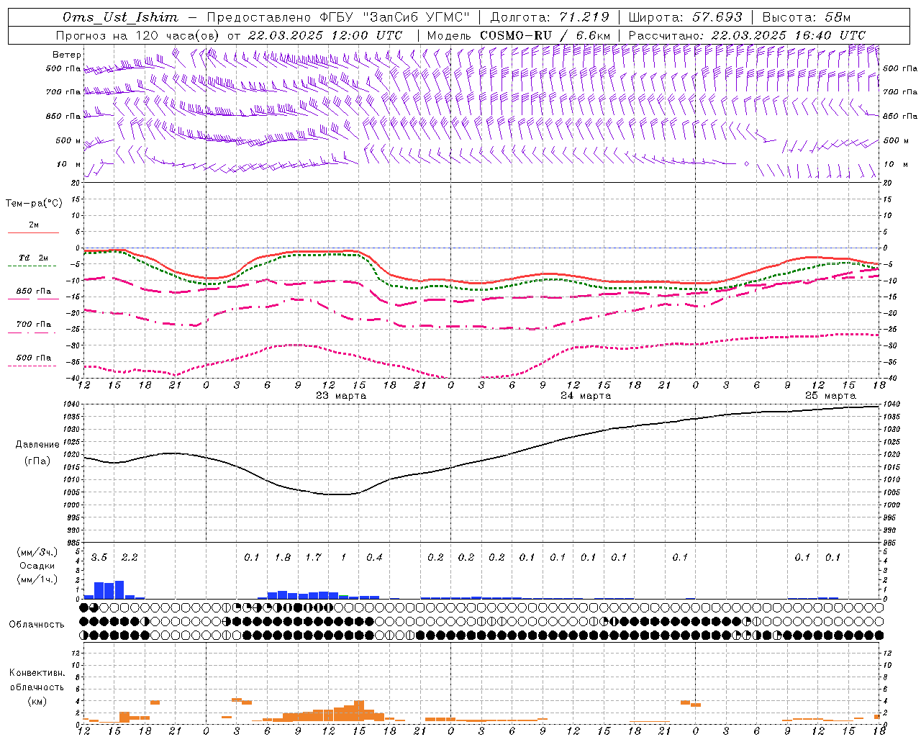Viewport: 921px width, 737px height.
Task: Click the forecast start 22.03.2025 12:00 UTC
Action: coord(325,35)
